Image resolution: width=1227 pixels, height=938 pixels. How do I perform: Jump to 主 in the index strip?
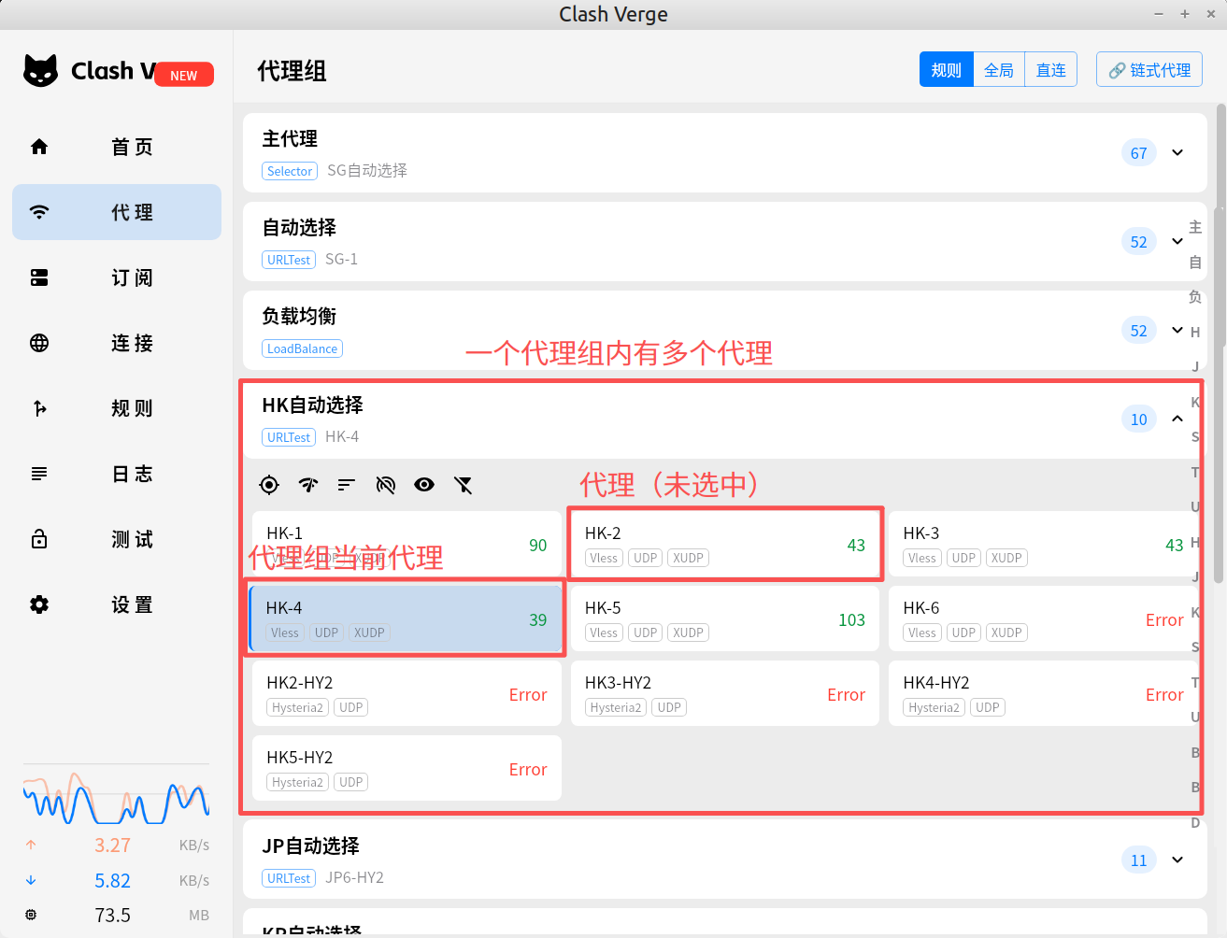(1195, 227)
